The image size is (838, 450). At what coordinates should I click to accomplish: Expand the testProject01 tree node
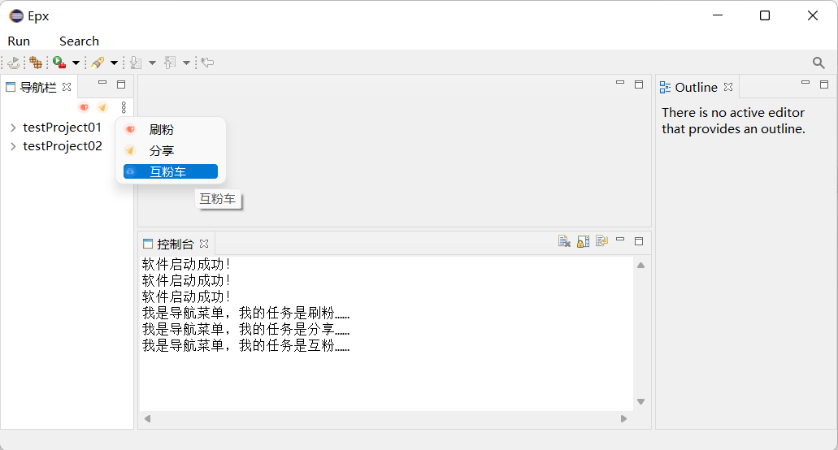coord(13,128)
